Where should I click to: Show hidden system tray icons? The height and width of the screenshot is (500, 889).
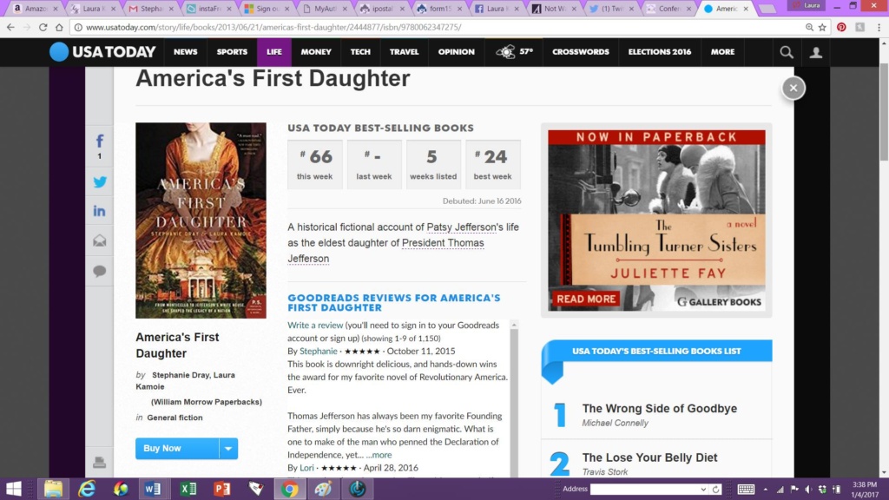[766, 489]
